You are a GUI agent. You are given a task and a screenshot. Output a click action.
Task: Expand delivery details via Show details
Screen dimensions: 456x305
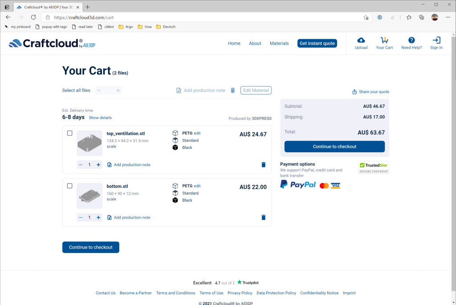coord(100,118)
